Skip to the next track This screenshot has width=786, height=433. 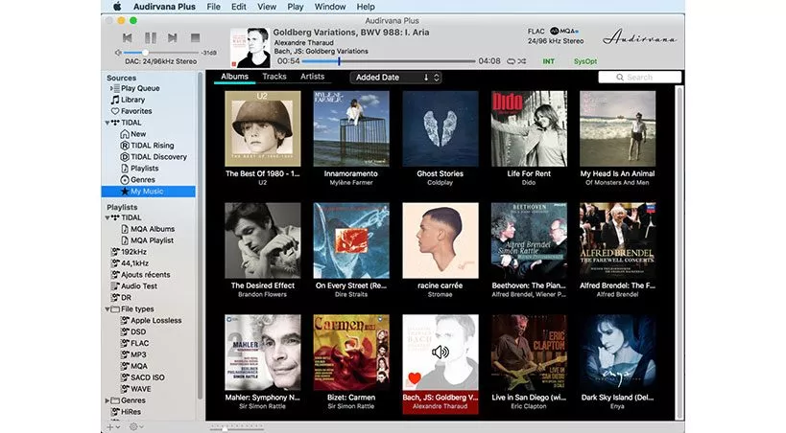[173, 37]
